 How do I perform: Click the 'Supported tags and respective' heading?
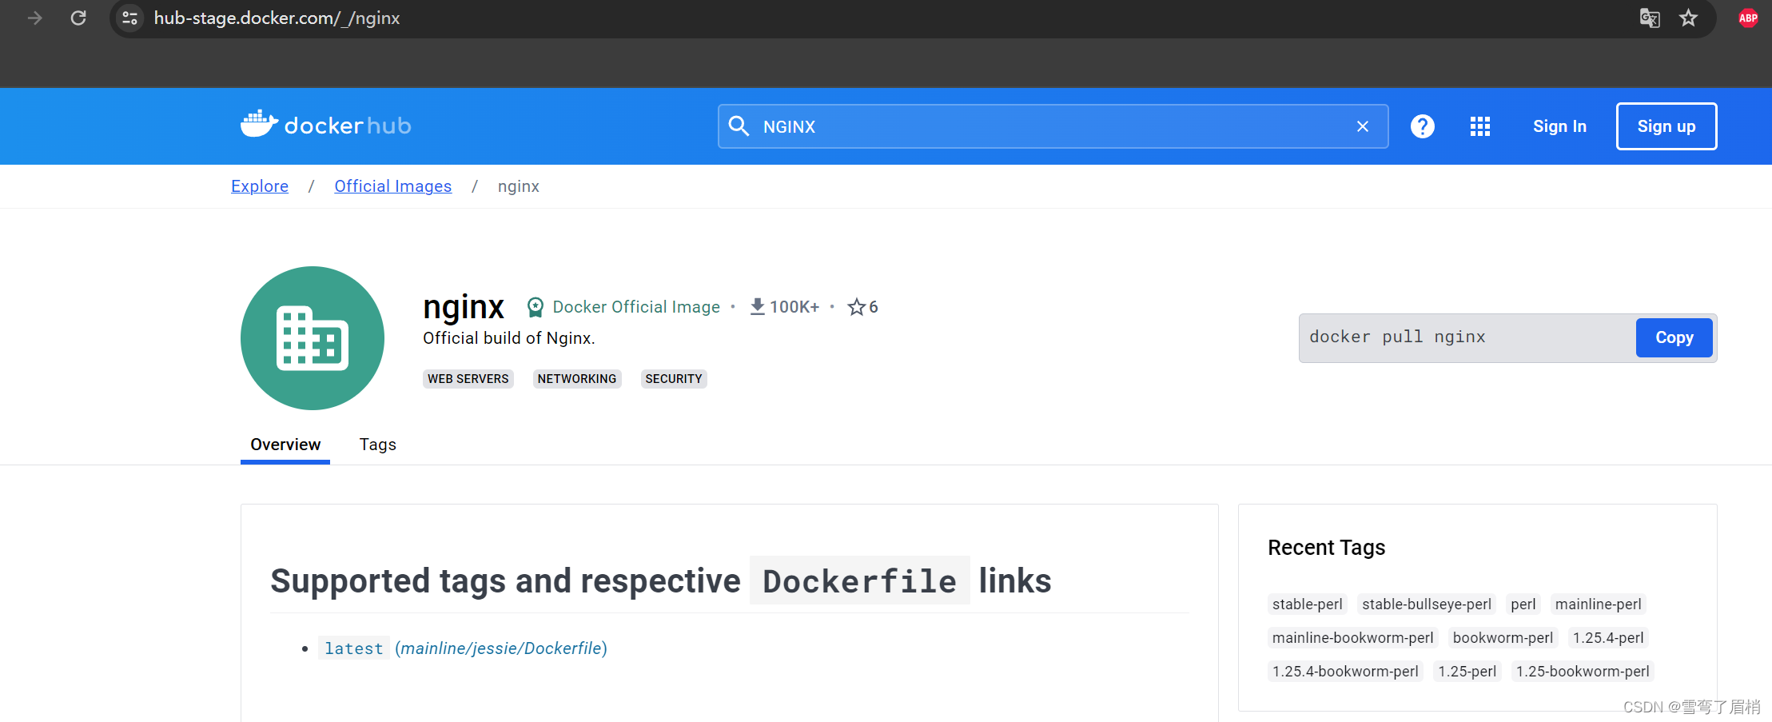[x=505, y=581]
